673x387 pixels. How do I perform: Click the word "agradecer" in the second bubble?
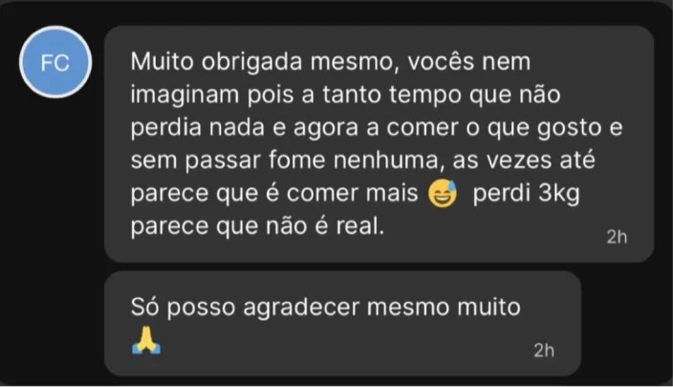pyautogui.click(x=301, y=308)
